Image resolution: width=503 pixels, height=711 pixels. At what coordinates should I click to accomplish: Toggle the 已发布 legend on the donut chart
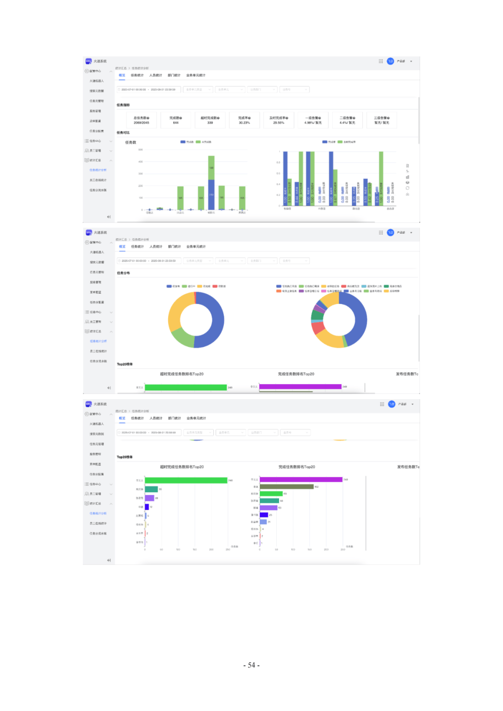(x=173, y=286)
